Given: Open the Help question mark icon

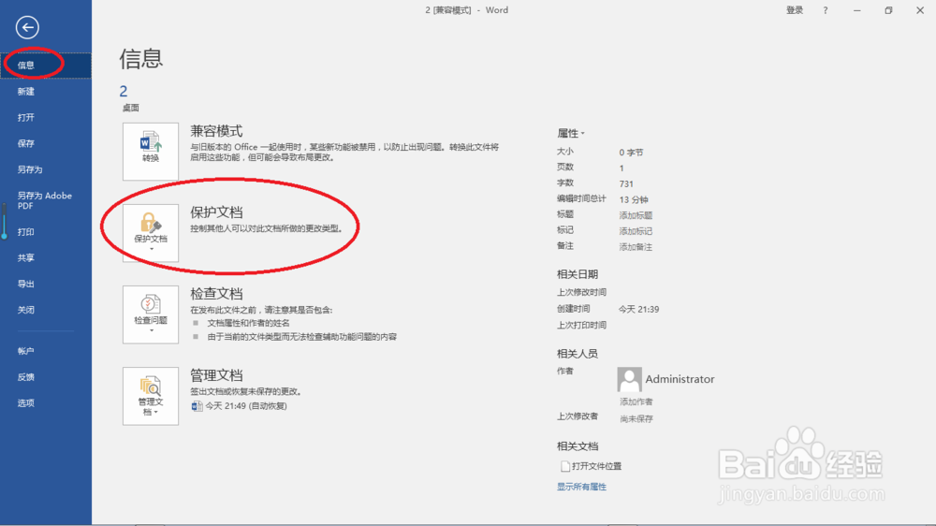Looking at the screenshot, I should (826, 10).
